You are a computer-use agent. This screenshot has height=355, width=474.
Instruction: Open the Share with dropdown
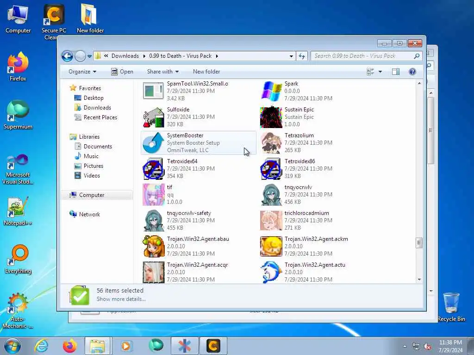(x=162, y=72)
